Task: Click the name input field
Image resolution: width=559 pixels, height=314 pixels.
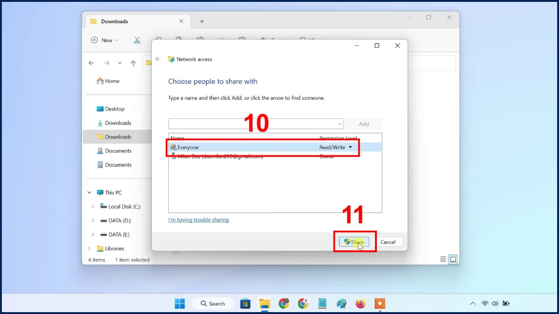Action: click(x=252, y=124)
